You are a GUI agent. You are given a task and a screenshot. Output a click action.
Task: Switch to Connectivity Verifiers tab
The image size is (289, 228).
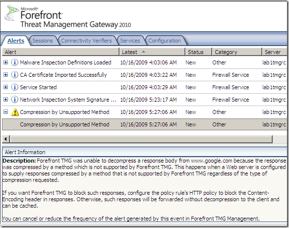[86, 41]
